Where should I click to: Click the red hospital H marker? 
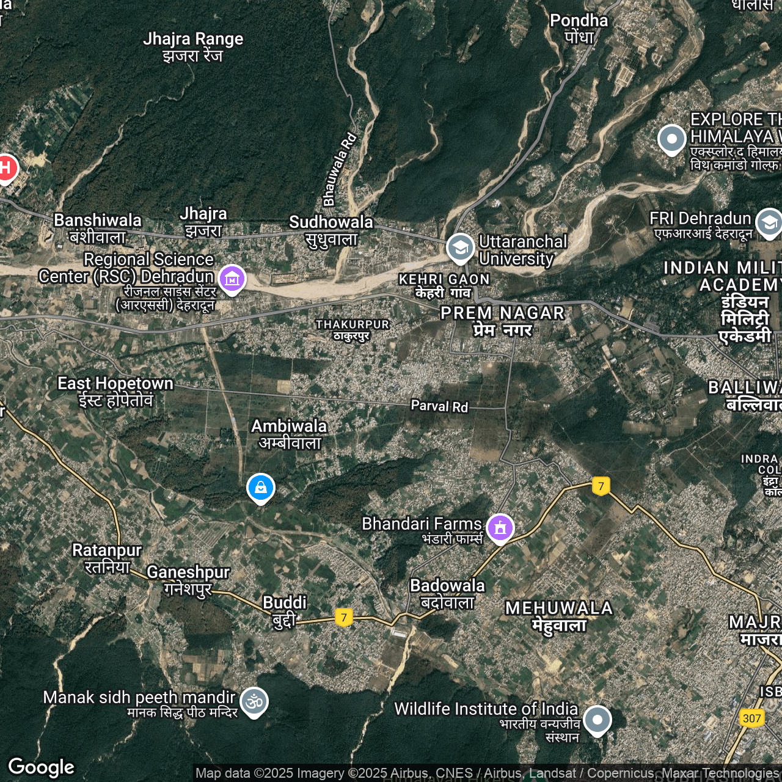coord(5,168)
